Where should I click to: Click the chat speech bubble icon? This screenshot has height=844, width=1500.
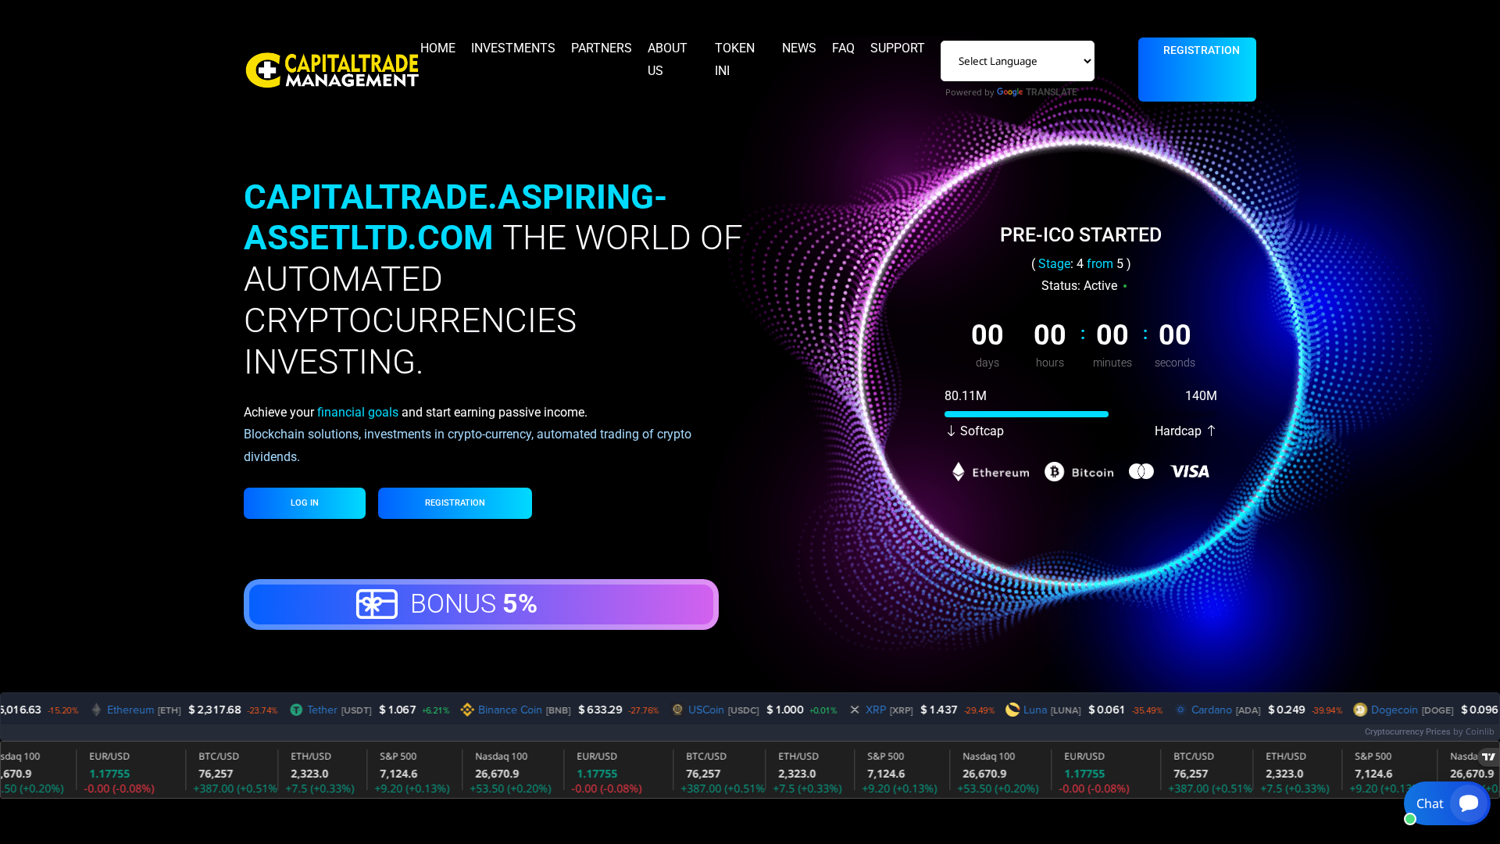[1469, 803]
